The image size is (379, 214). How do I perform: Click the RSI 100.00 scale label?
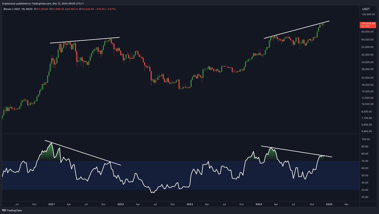pos(366,139)
